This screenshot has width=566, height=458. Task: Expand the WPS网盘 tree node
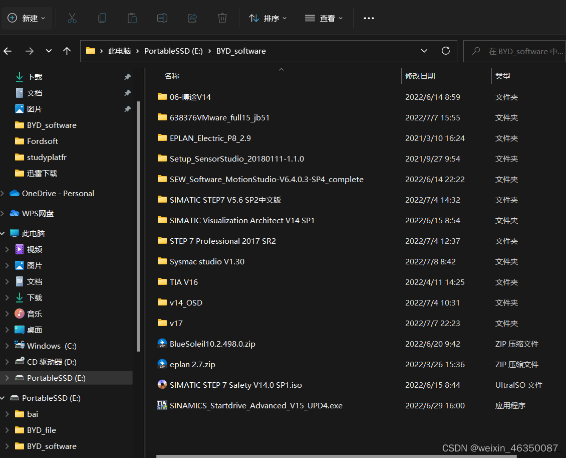click(x=3, y=213)
